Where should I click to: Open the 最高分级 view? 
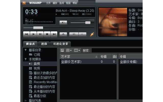40,96
